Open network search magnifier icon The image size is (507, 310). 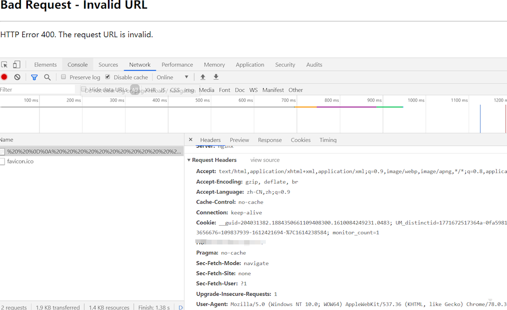click(47, 77)
